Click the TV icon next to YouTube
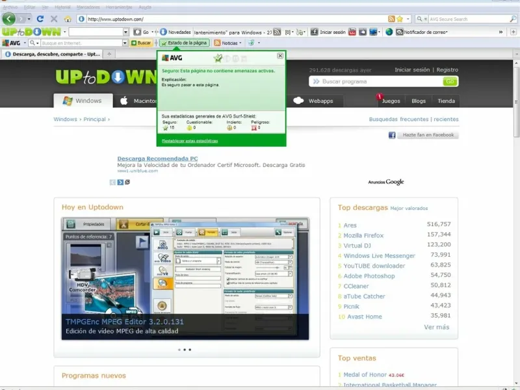 (x=363, y=32)
